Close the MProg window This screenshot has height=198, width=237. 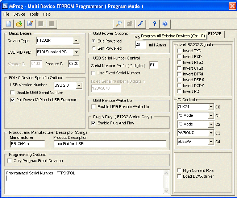click(x=232, y=6)
